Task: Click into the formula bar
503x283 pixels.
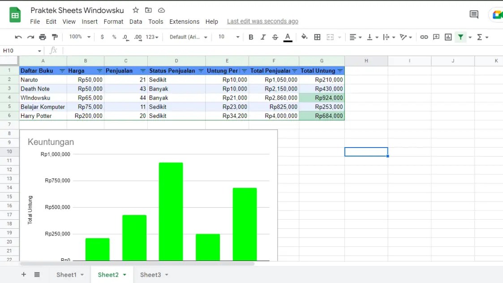Action: click(x=282, y=50)
